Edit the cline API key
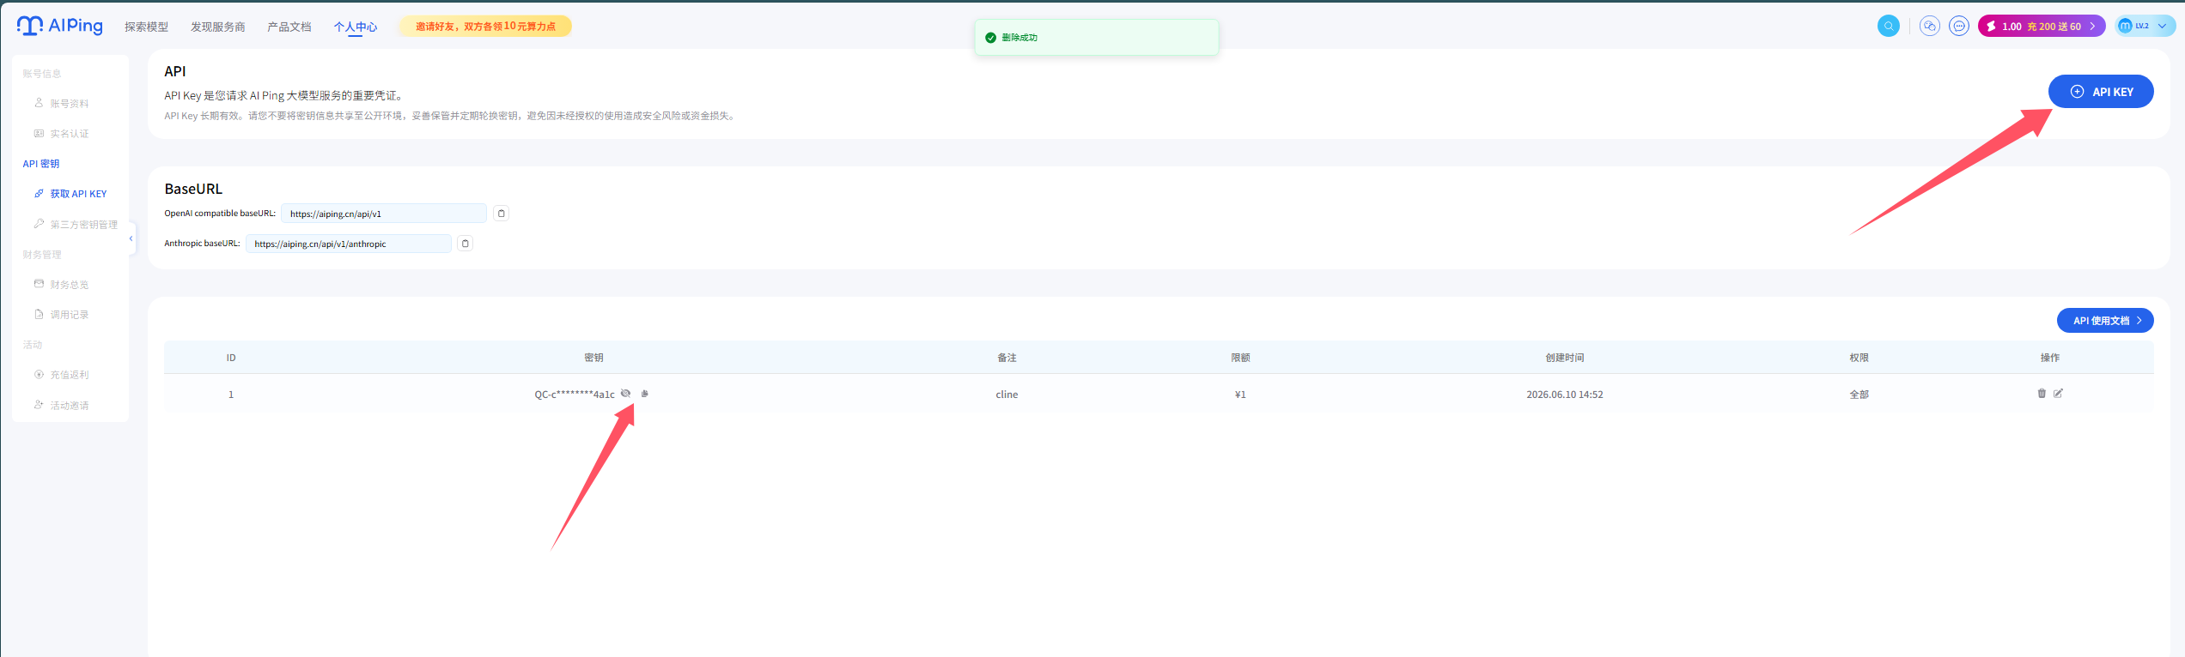The height and width of the screenshot is (657, 2185). coord(2059,394)
